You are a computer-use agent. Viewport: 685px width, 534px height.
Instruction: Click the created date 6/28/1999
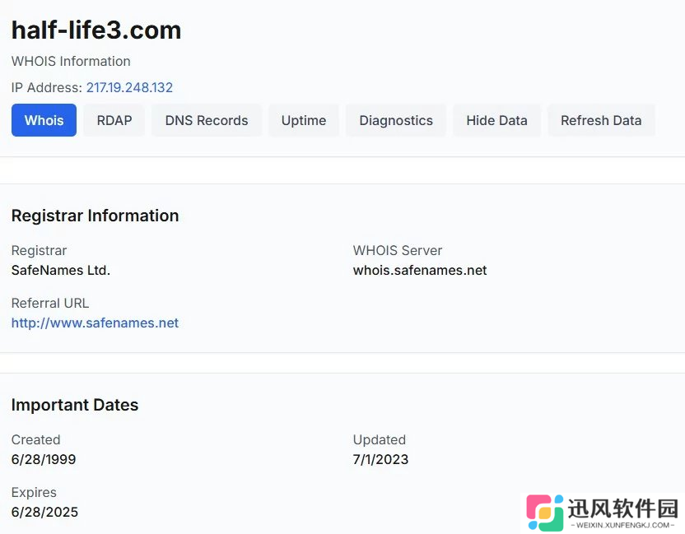click(x=44, y=459)
